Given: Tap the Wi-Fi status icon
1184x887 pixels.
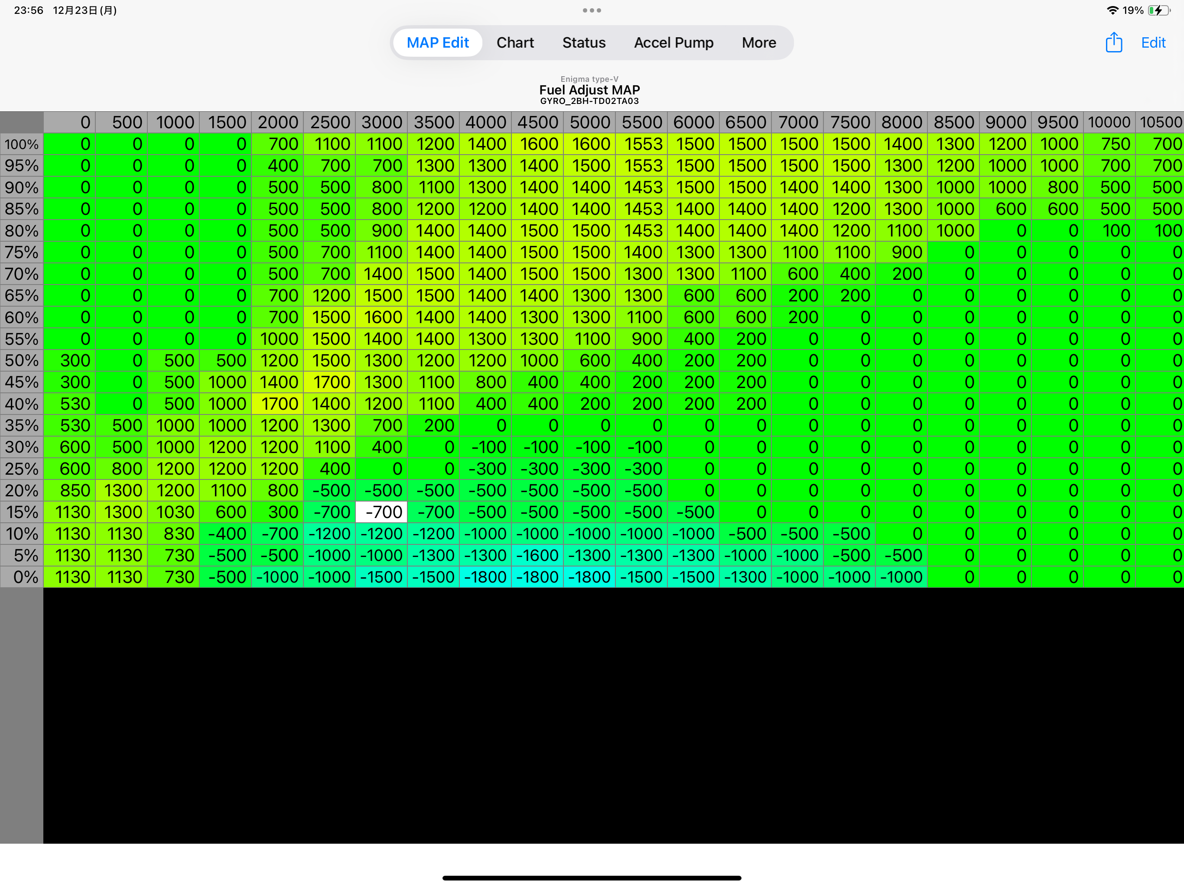Looking at the screenshot, I should click(1112, 10).
